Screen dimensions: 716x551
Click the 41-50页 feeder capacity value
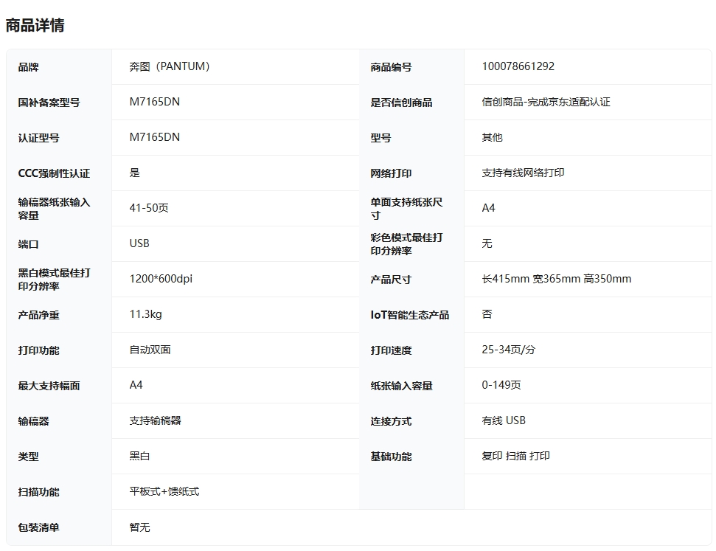pyautogui.click(x=149, y=208)
